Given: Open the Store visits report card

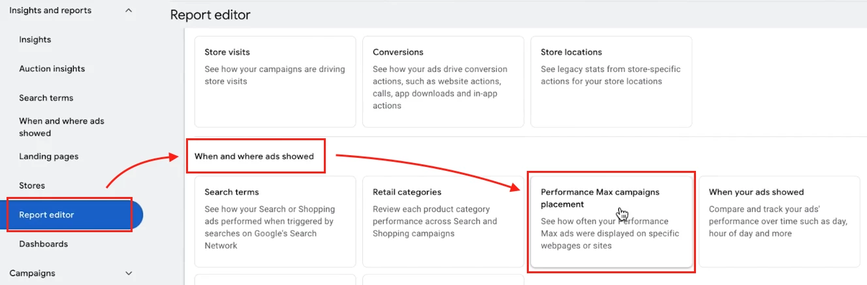Looking at the screenshot, I should tap(275, 81).
